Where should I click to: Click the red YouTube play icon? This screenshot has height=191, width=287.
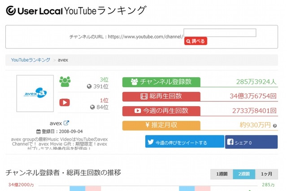point(65,103)
